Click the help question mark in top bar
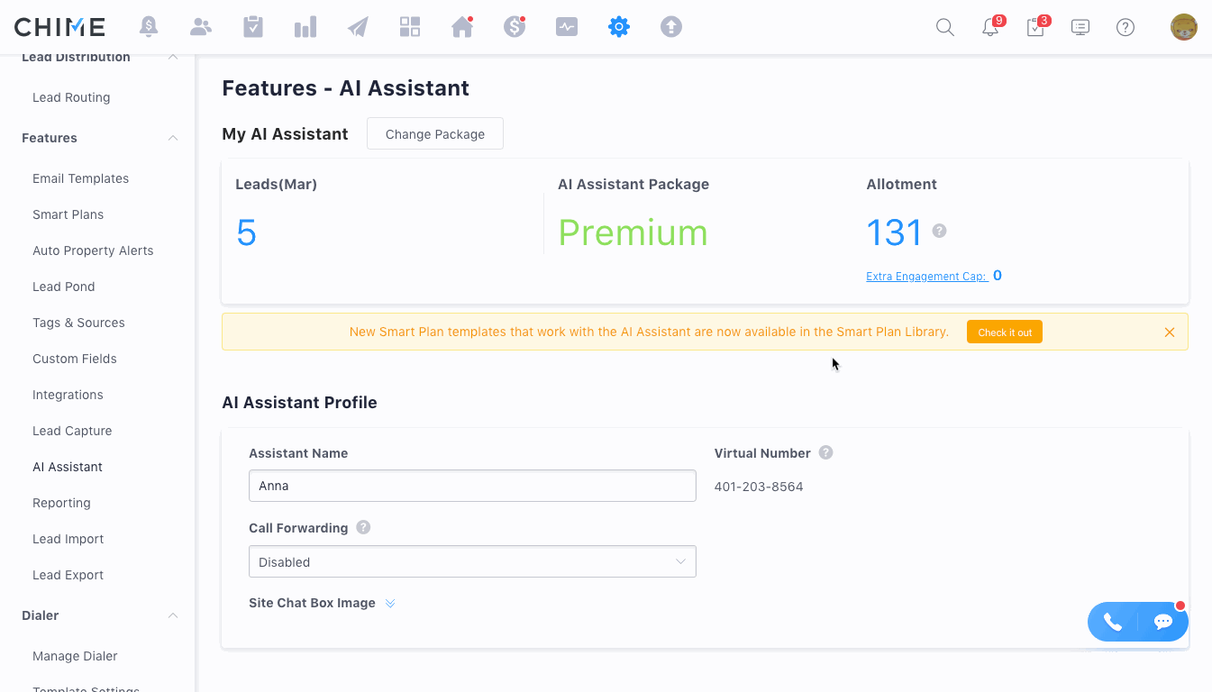Viewport: 1212px width, 692px height. click(1125, 27)
